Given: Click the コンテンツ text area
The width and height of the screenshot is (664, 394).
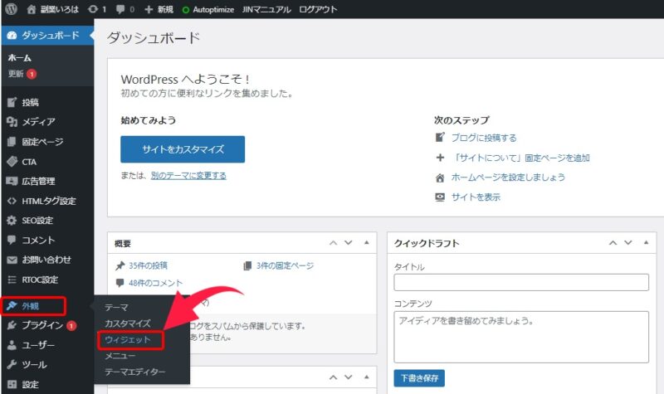Looking at the screenshot, I should [x=521, y=337].
